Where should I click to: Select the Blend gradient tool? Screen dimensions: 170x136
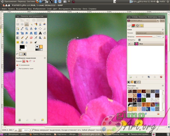pyautogui.click(x=18, y=38)
